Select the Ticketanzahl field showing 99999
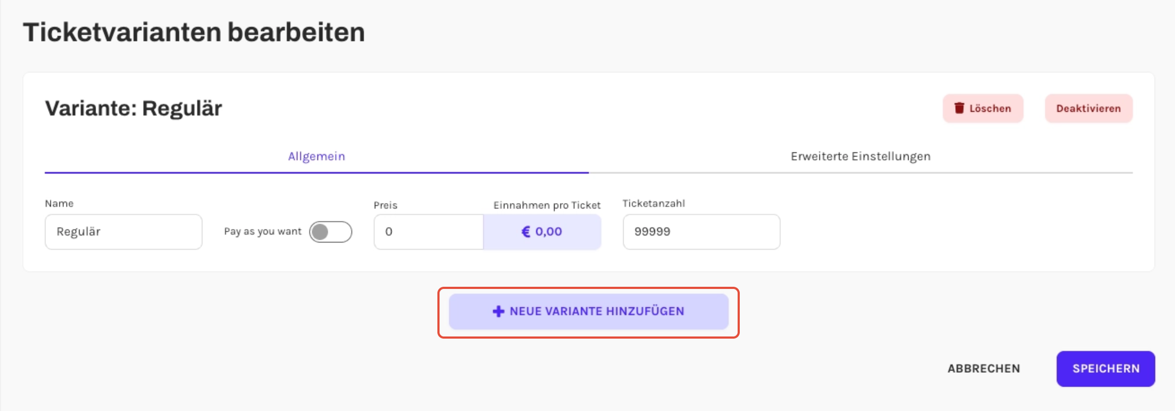The height and width of the screenshot is (411, 1175). click(x=701, y=232)
